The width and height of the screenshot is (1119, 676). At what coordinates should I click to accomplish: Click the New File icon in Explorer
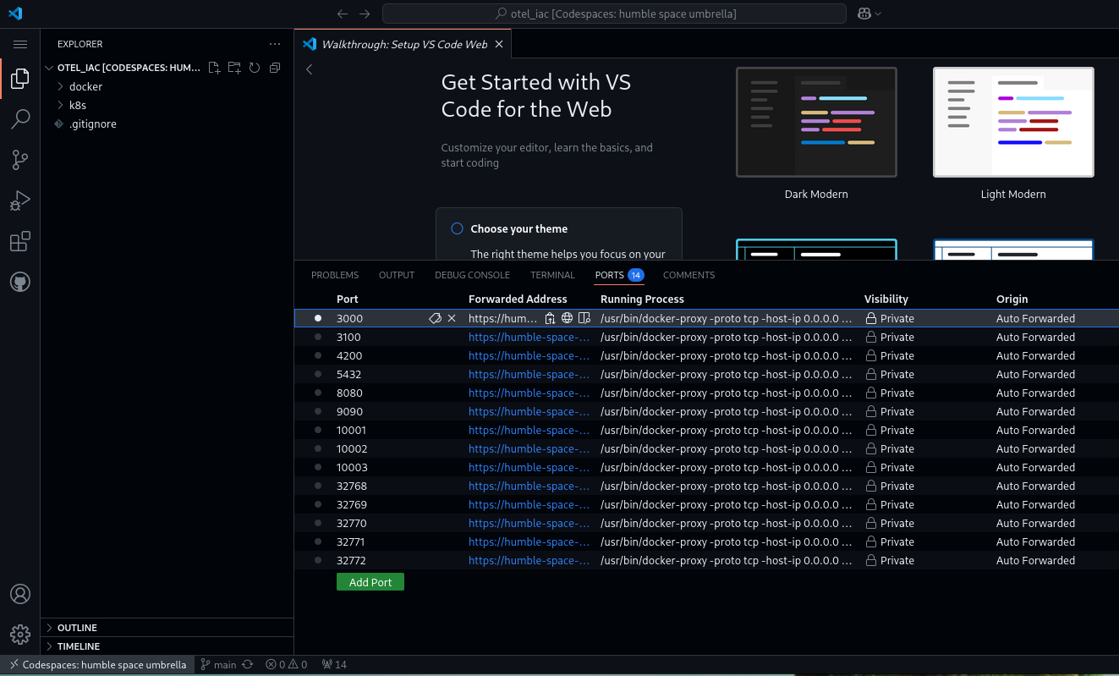214,68
